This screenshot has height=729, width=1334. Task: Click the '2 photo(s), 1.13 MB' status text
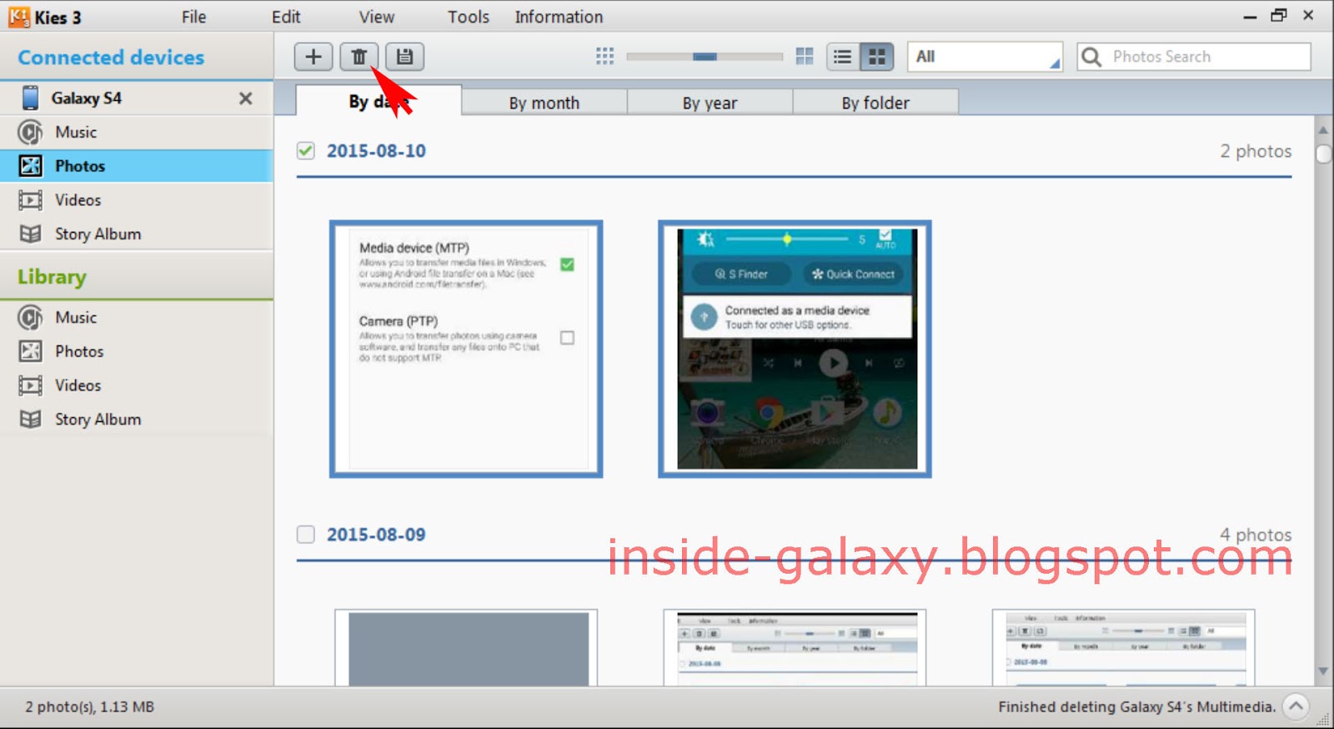tap(89, 706)
